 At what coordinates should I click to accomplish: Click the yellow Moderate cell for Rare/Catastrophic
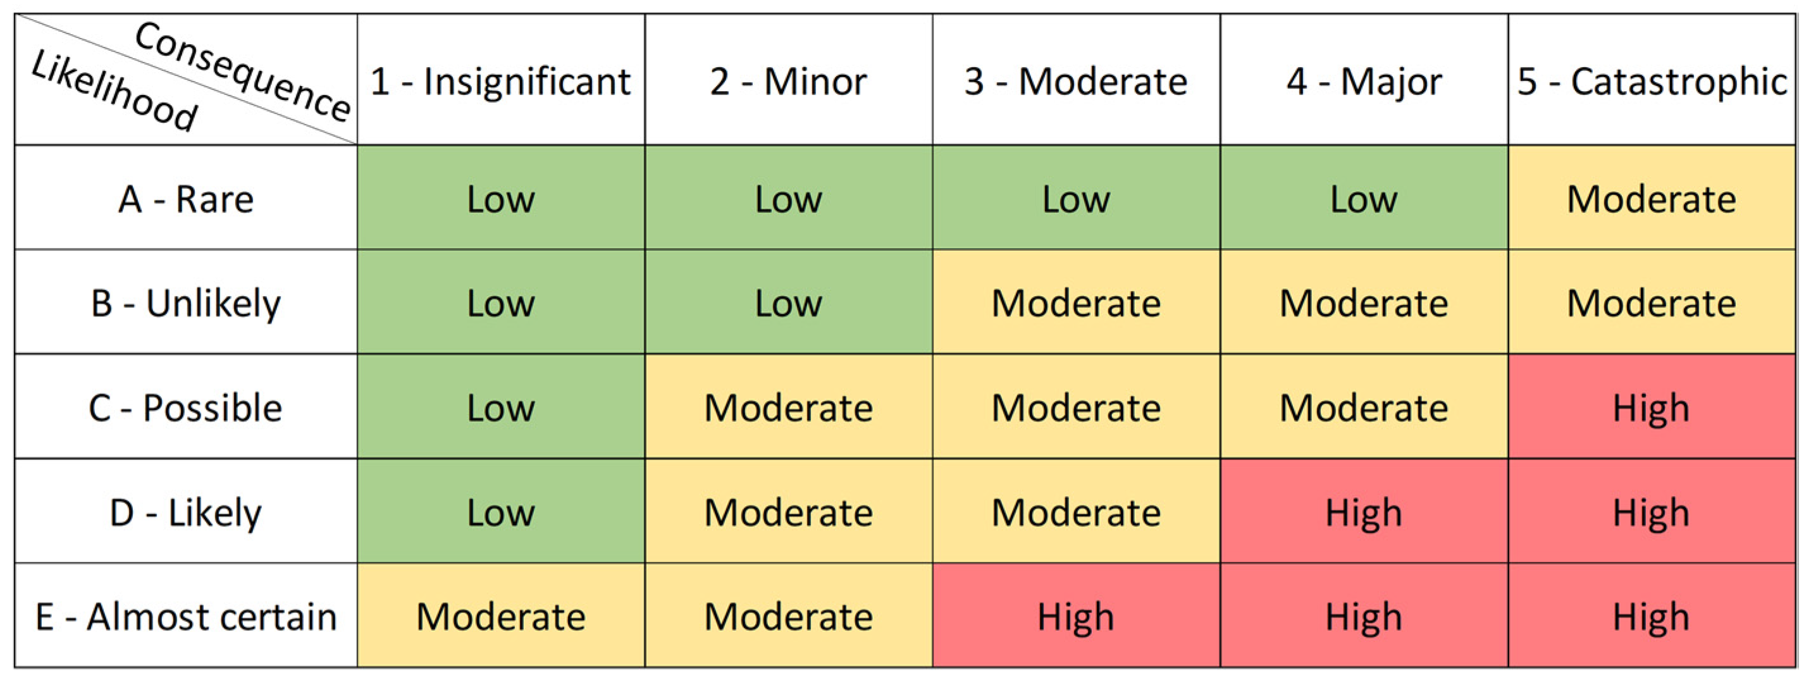tap(1652, 199)
